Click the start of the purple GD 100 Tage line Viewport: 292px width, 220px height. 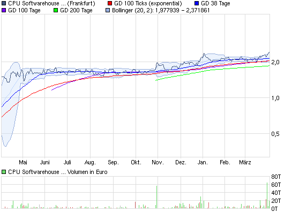point(52,90)
